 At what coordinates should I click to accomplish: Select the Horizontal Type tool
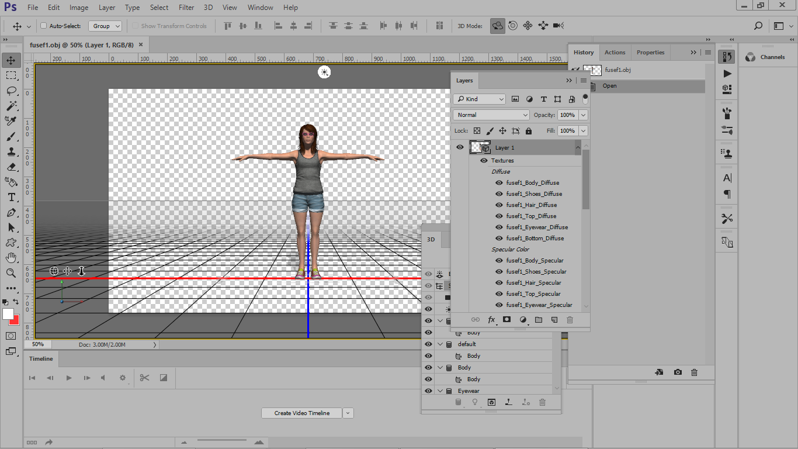pos(11,197)
